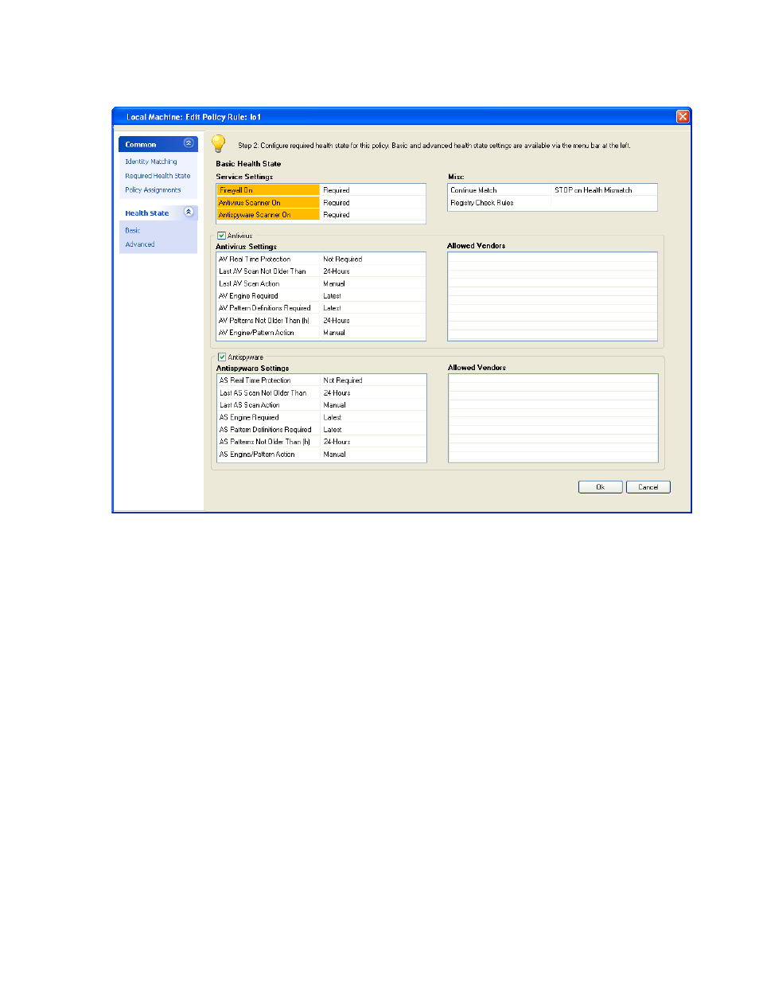Click the Cancel button
759x983 pixels.
pyautogui.click(x=648, y=487)
